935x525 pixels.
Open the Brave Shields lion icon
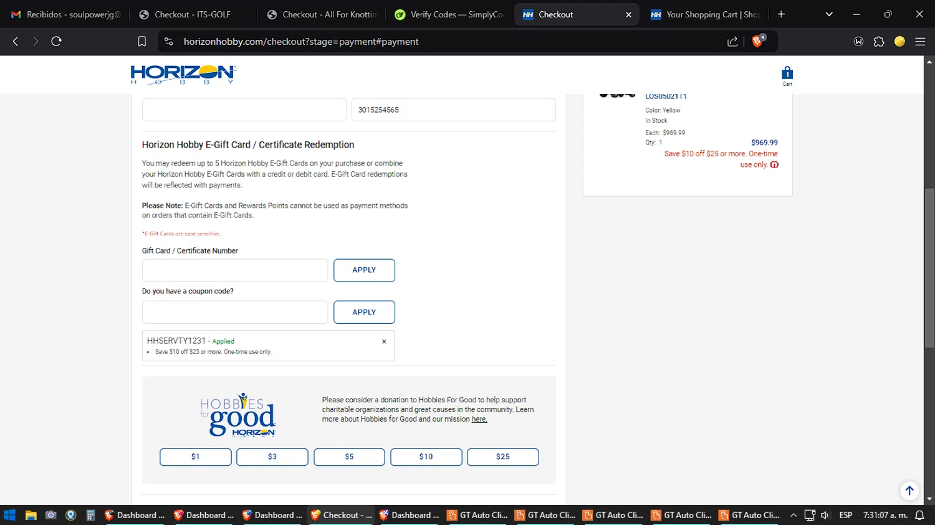click(757, 41)
